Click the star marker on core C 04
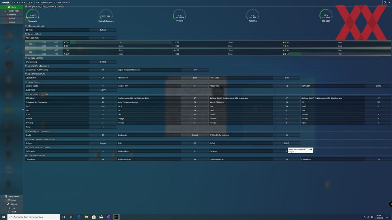 65,46
